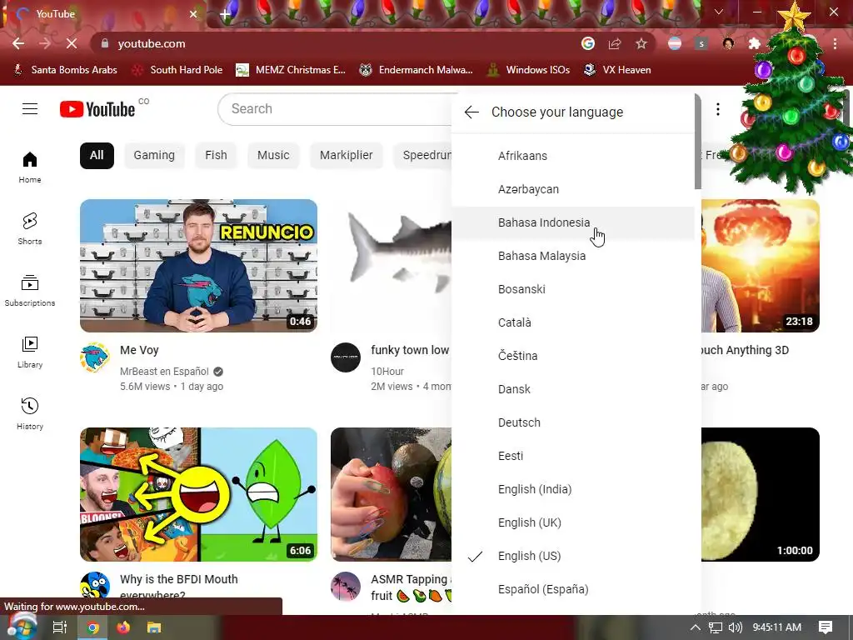Filter videos by Fish chip
Screen dimensions: 853x640
(x=216, y=156)
